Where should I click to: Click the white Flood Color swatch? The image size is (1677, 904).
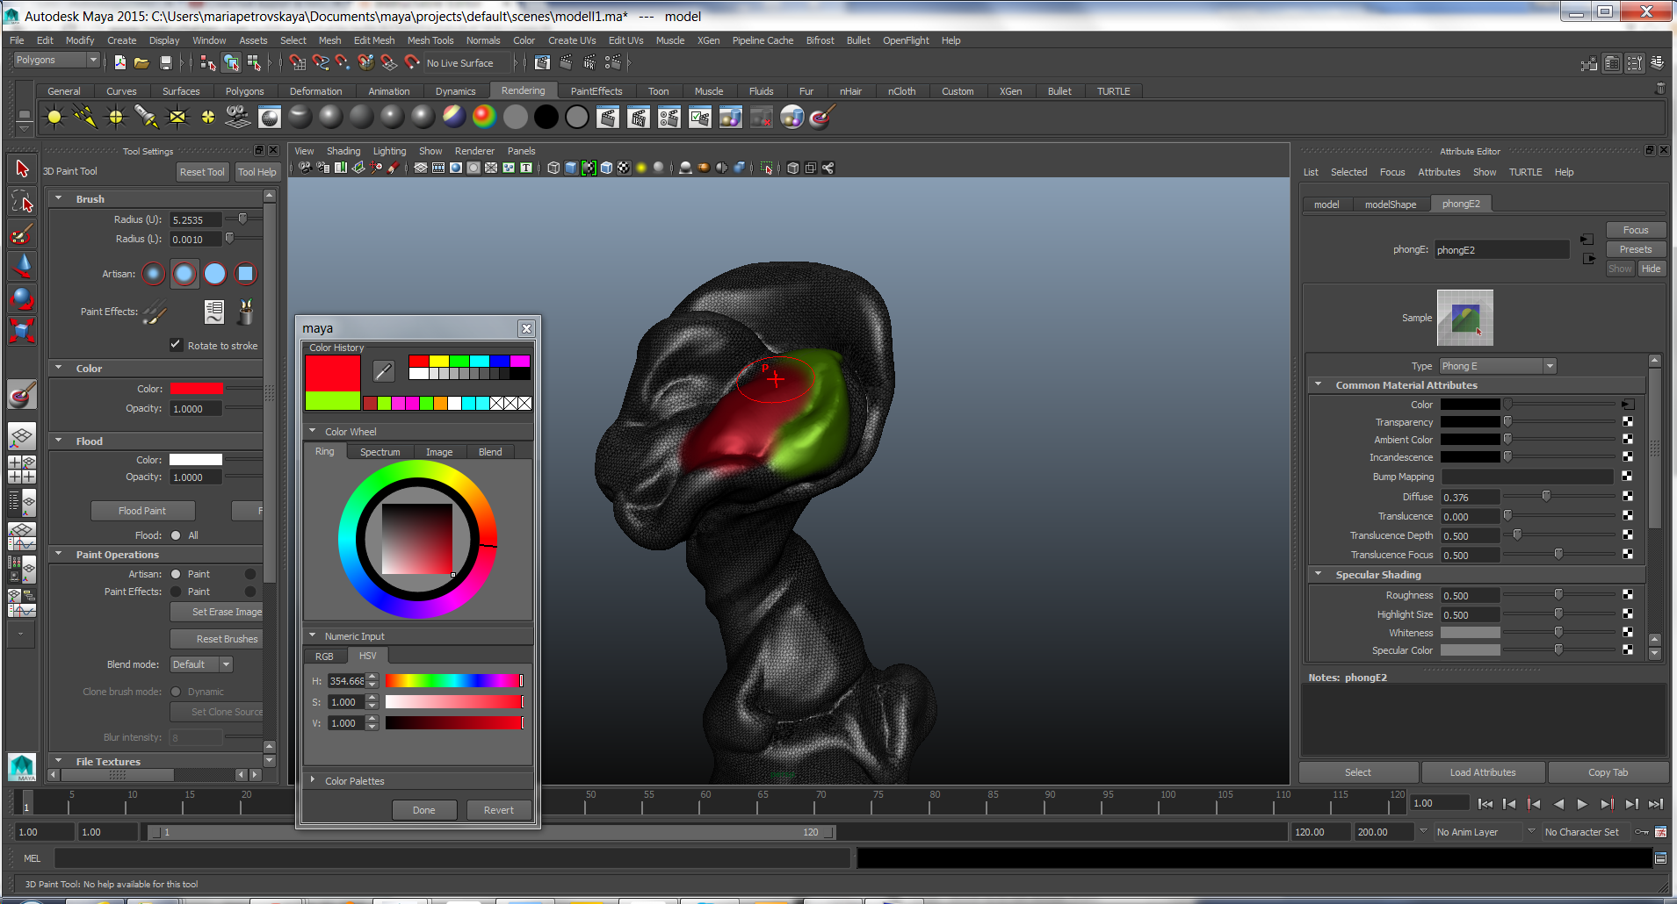(x=196, y=460)
